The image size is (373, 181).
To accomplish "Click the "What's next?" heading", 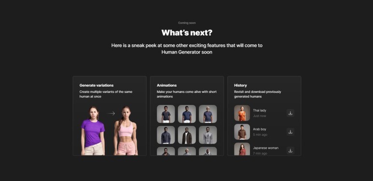I will click(x=186, y=33).
